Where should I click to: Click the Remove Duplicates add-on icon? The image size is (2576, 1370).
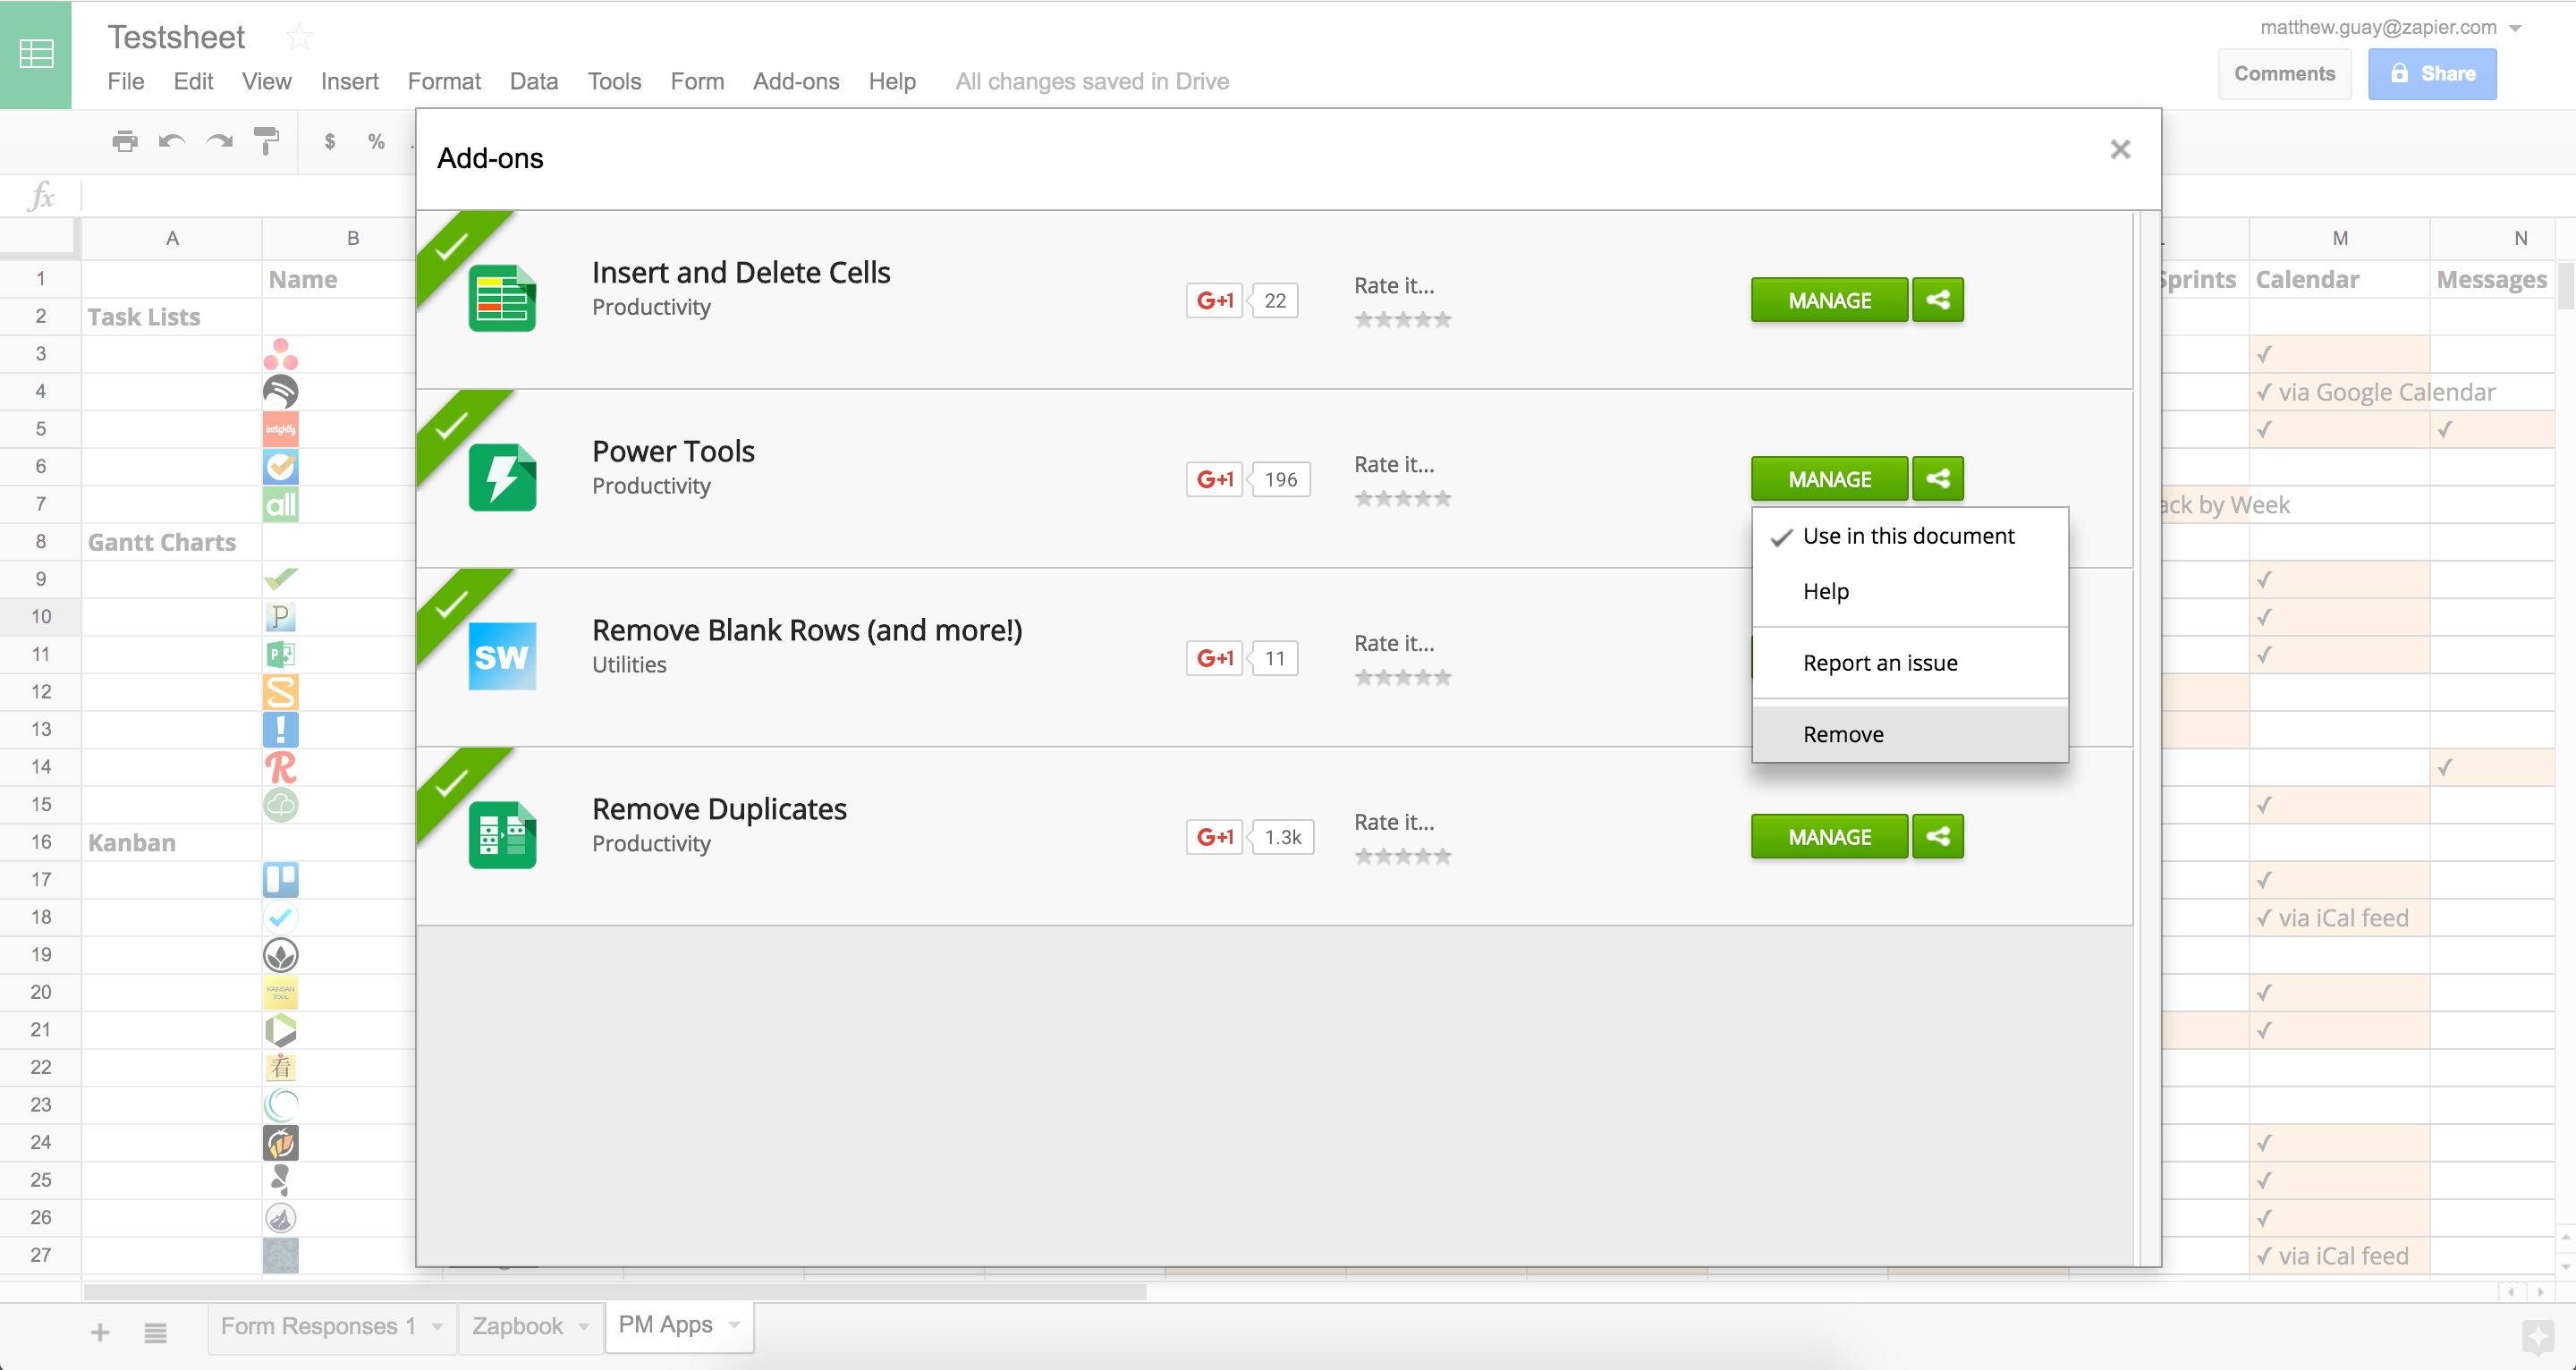[501, 833]
